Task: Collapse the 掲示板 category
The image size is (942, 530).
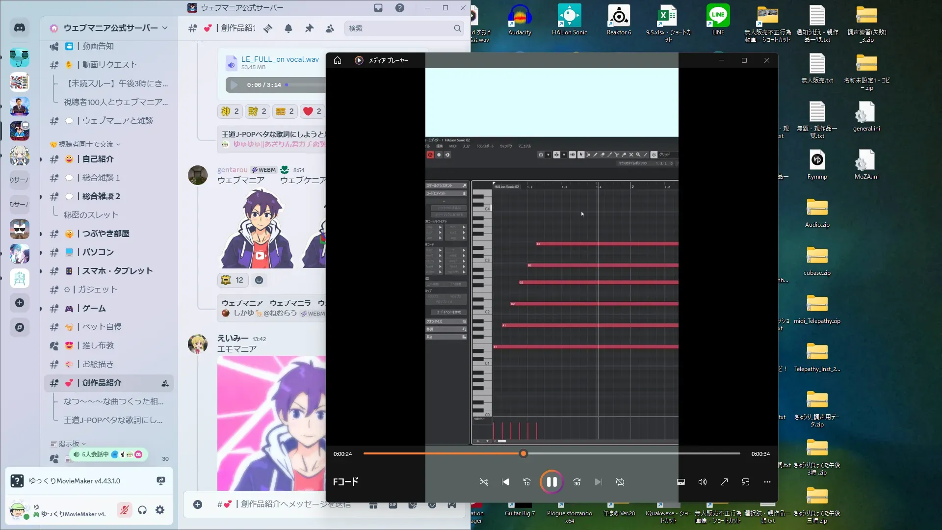Action: [69, 444]
